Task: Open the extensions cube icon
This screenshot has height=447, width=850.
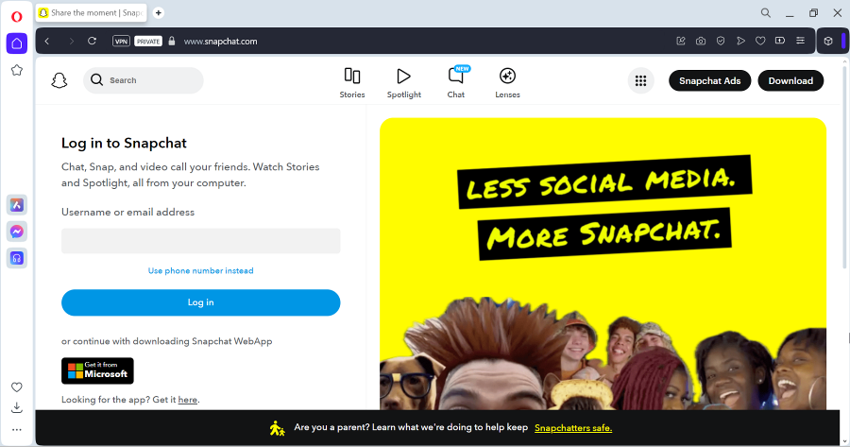Action: pyautogui.click(x=828, y=42)
